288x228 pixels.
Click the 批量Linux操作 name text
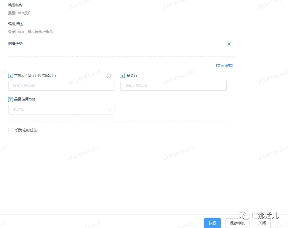point(20,13)
